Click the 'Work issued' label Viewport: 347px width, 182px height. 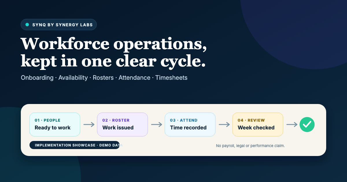click(x=118, y=128)
